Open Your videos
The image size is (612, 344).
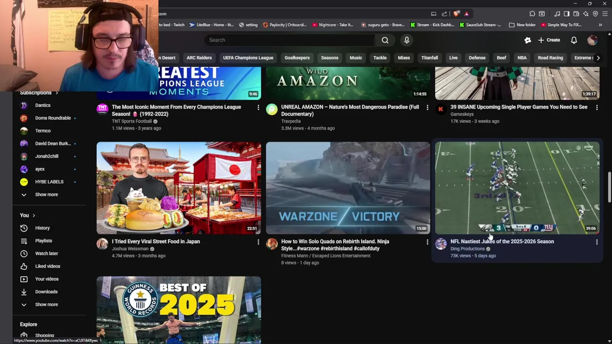click(47, 279)
